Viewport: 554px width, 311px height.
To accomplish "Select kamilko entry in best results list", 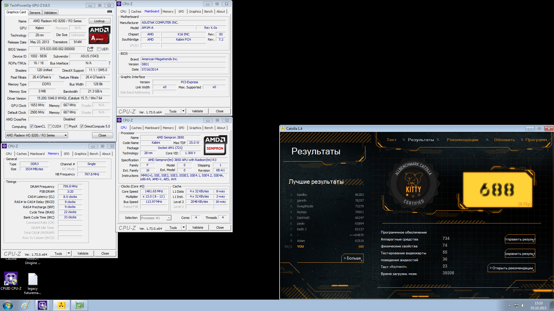I will pos(327,195).
